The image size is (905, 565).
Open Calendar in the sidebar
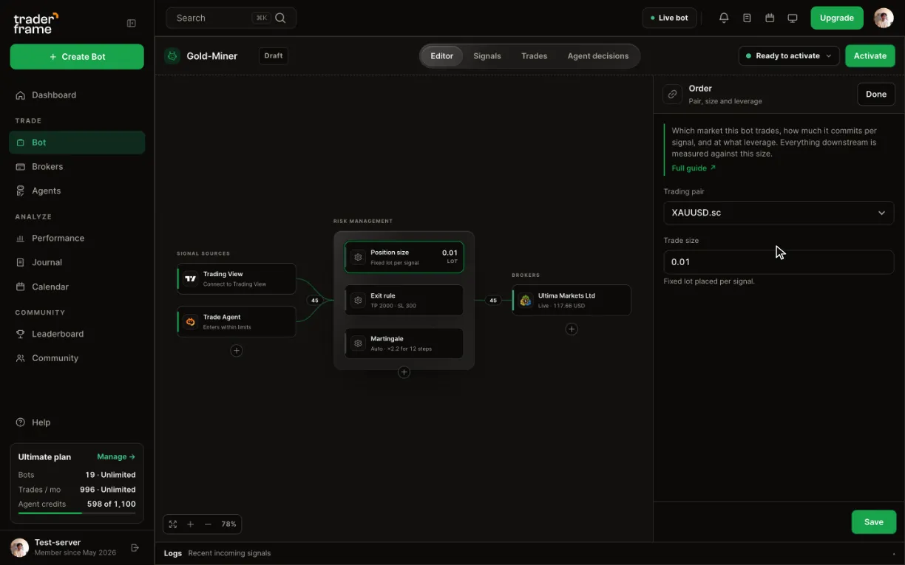(x=77, y=287)
